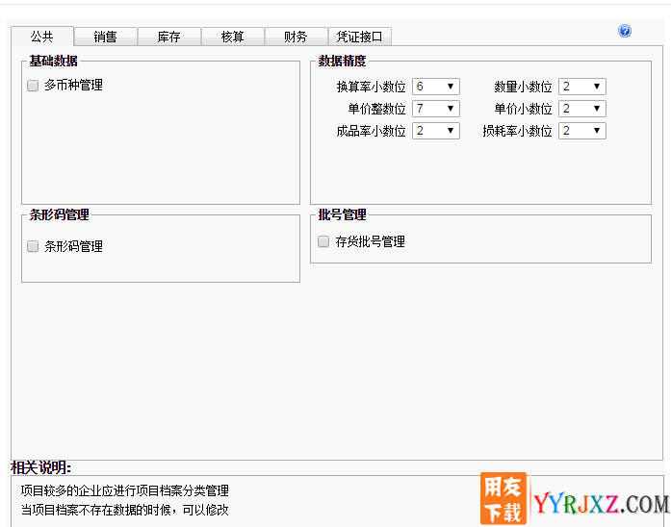Image resolution: width=671 pixels, height=527 pixels.
Task: Click the 换算率小数位 label
Action: click(371, 87)
